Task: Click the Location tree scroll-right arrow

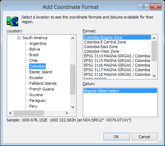Action: (67, 113)
